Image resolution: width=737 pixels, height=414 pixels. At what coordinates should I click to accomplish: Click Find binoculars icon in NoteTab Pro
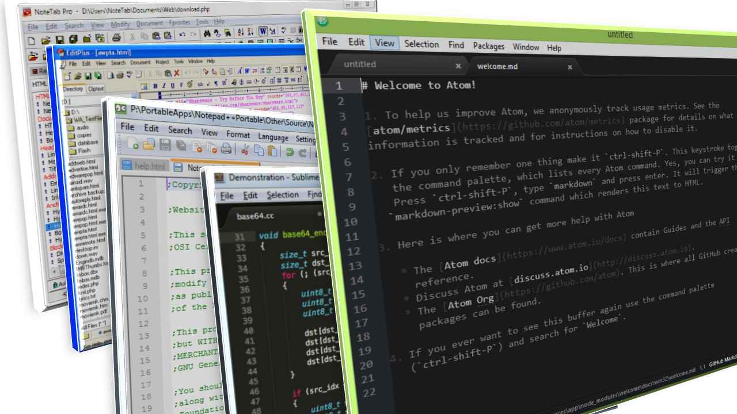coord(207,33)
